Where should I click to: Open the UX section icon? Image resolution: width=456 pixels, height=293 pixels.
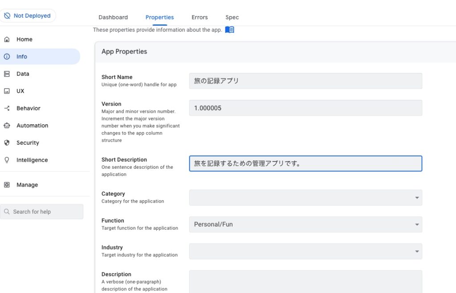click(x=7, y=91)
